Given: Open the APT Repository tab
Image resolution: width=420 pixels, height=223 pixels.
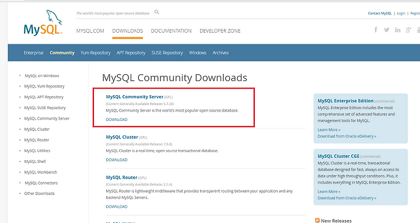Looking at the screenshot, I should [131, 53].
